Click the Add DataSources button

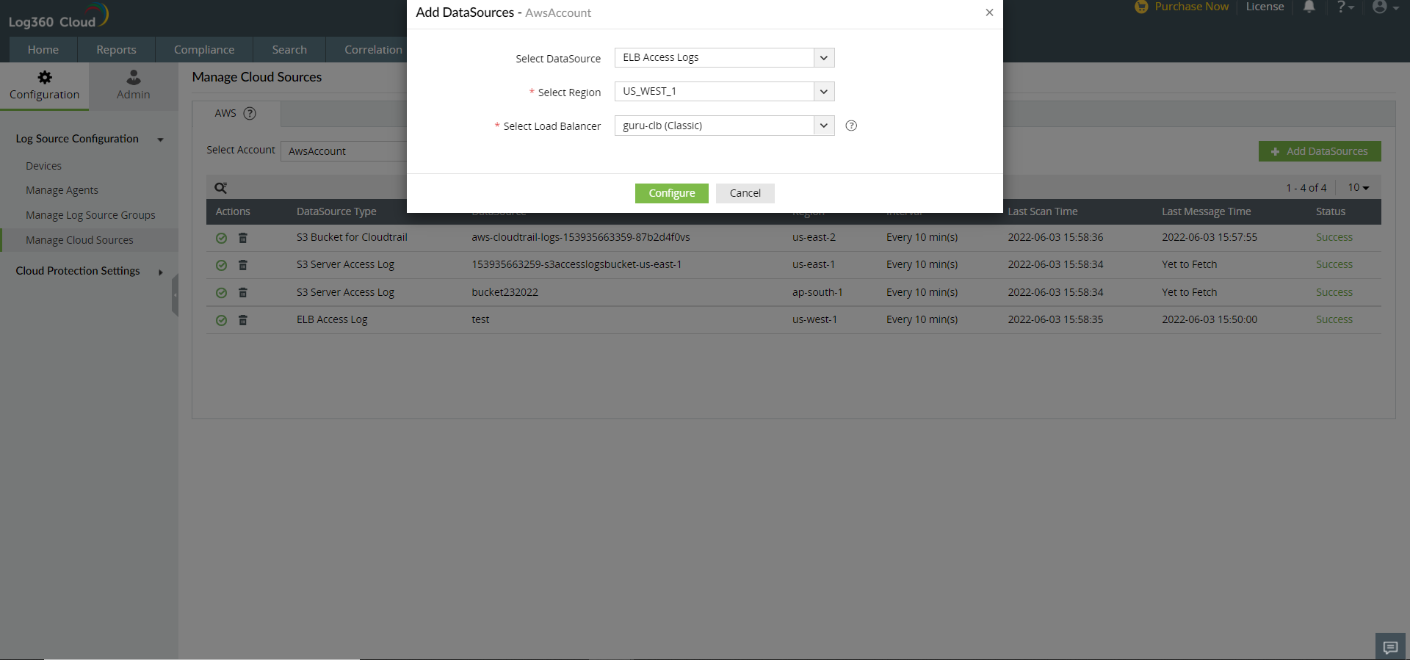point(1320,151)
